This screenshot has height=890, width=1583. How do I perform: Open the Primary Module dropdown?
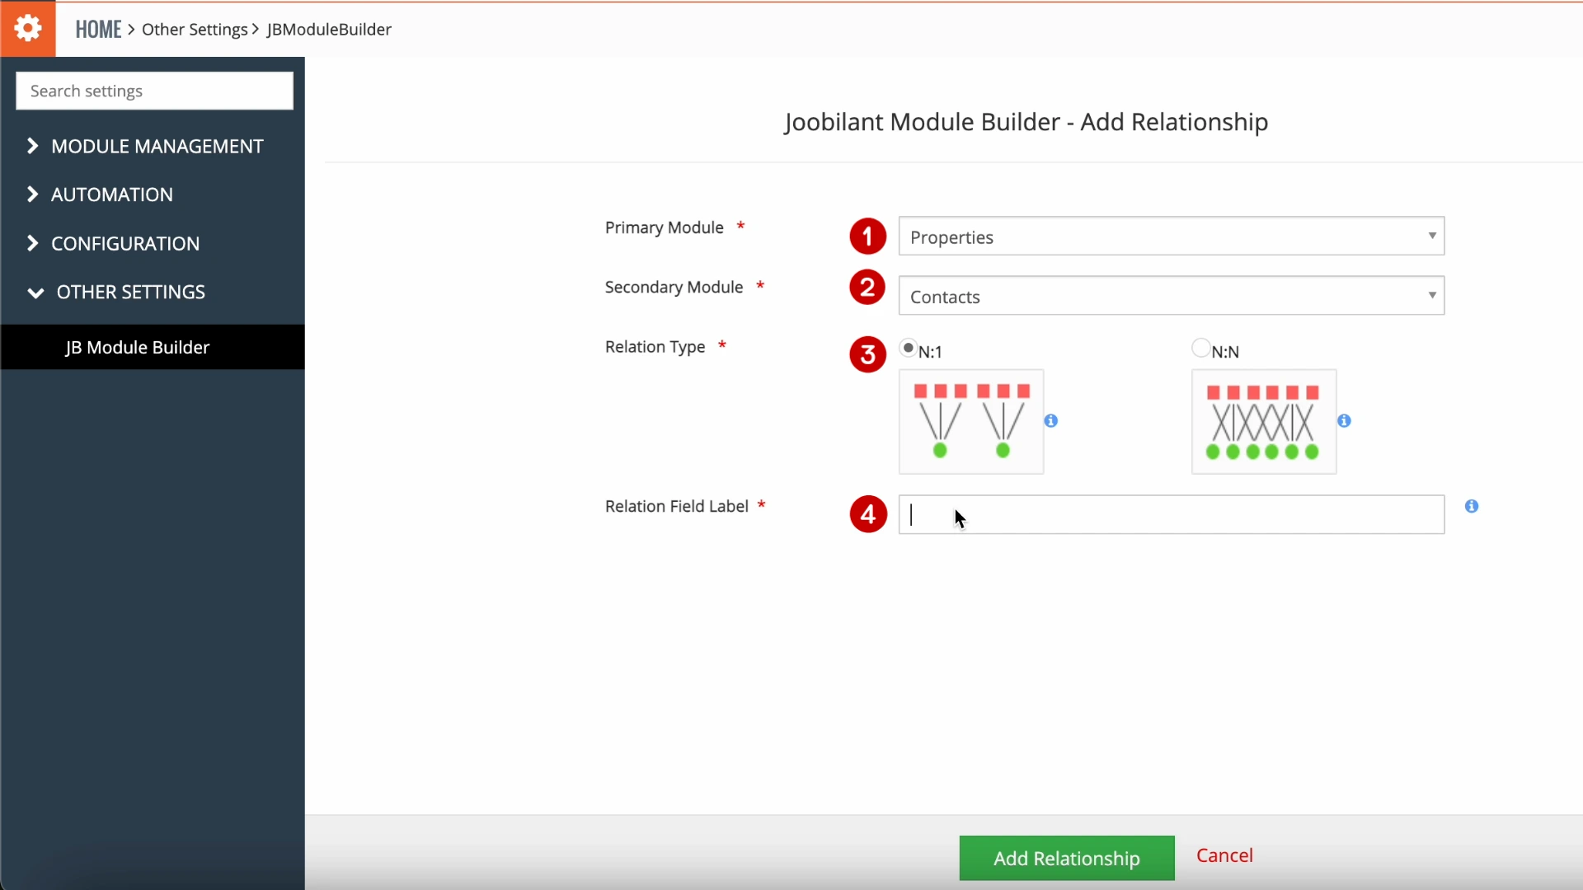[1171, 237]
